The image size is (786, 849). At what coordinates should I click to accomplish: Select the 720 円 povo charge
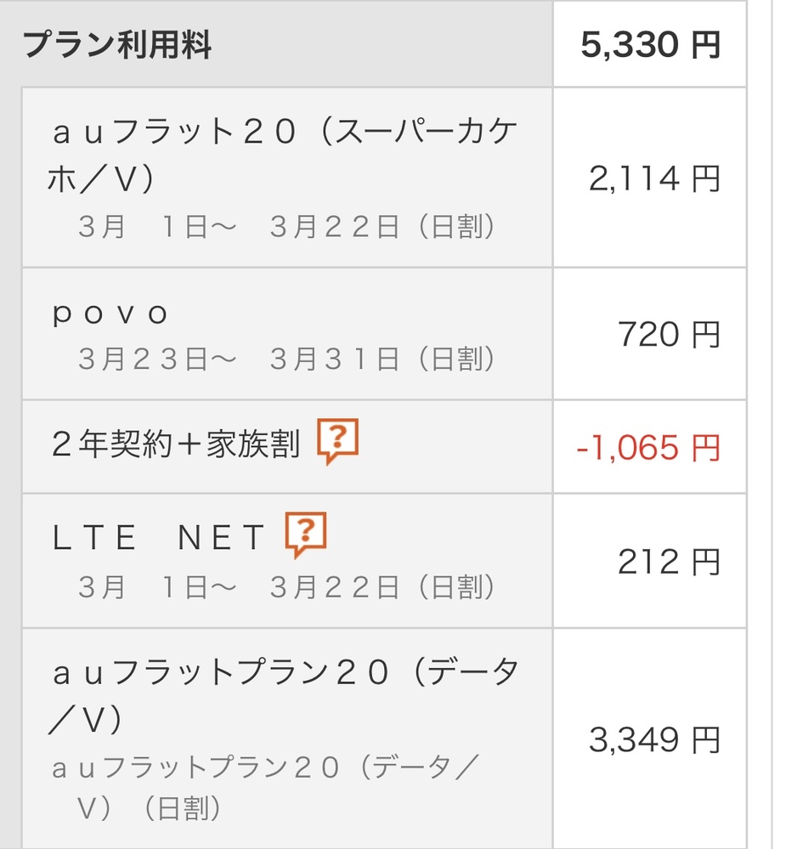[x=669, y=333]
